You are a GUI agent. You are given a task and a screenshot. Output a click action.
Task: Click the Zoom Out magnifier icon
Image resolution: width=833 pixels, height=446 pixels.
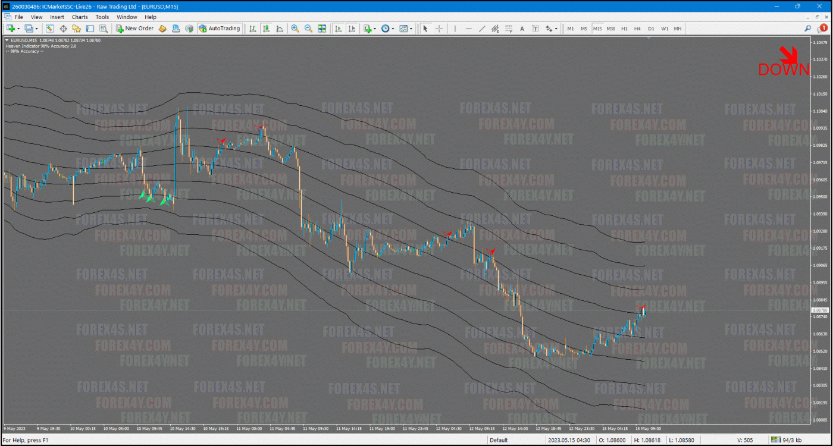pyautogui.click(x=308, y=29)
